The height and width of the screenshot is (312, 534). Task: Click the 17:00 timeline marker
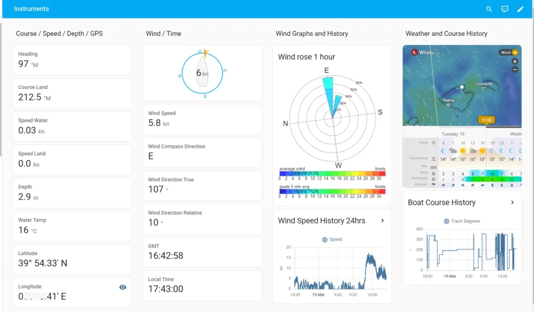click(x=487, y=120)
